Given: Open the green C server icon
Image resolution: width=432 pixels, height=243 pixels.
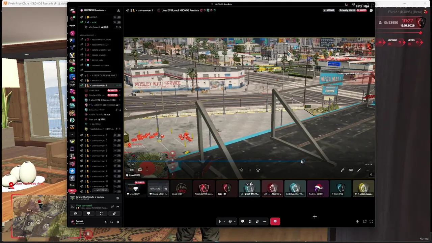Looking at the screenshot, I should click(x=72, y=69).
